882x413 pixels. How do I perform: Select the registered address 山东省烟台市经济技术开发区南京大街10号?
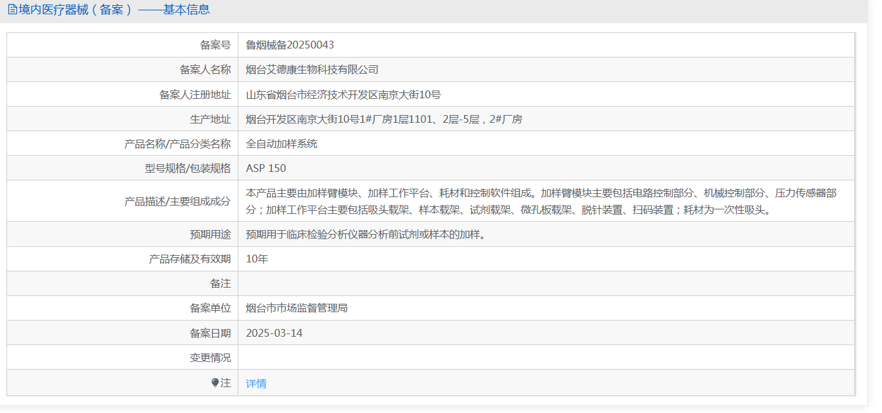(x=343, y=94)
